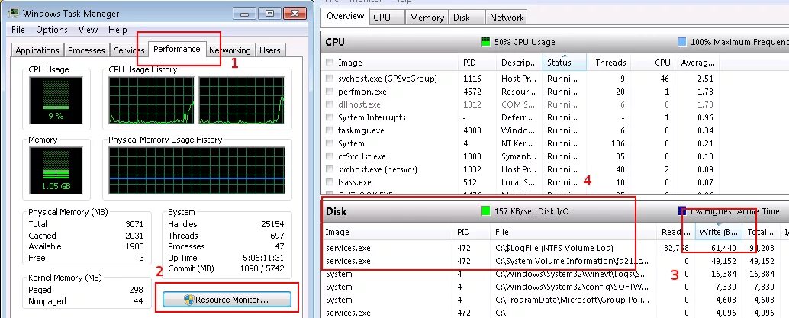Open the Help menu in Task Manager
The width and height of the screenshot is (789, 318).
tap(118, 30)
